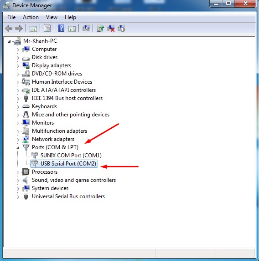The height and width of the screenshot is (261, 259).
Task: Click Scan for hardware changes icon
Action: (x=86, y=29)
